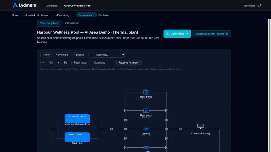
Task: Click the Lydmera logo
Action: [x=25, y=5]
